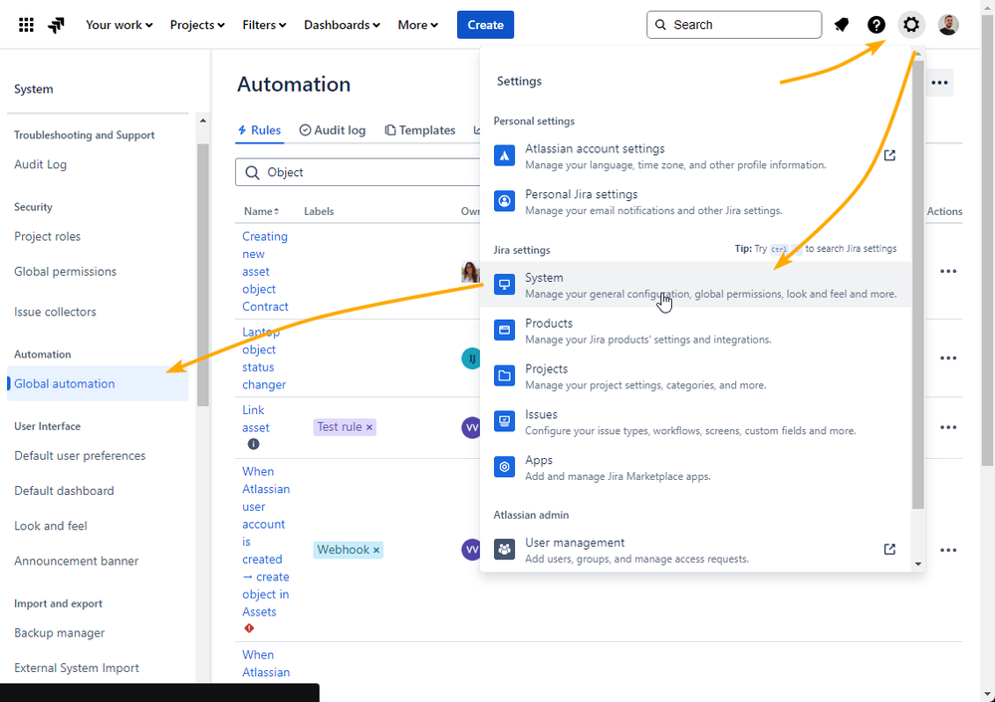The width and height of the screenshot is (995, 702).
Task: Click the Products settings icon
Action: pos(505,331)
